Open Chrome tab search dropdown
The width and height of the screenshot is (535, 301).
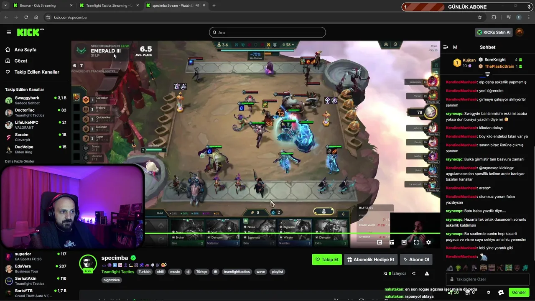5,5
